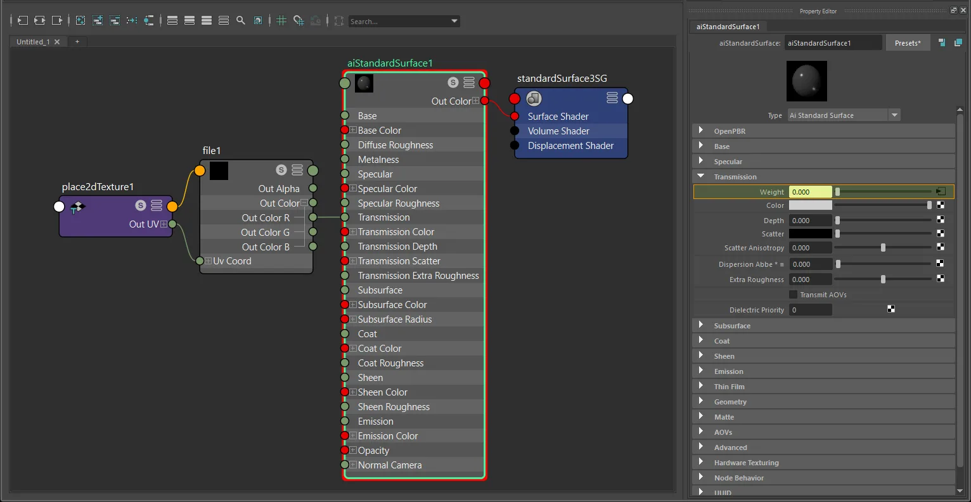Switch nodes to simple view mode

172,20
